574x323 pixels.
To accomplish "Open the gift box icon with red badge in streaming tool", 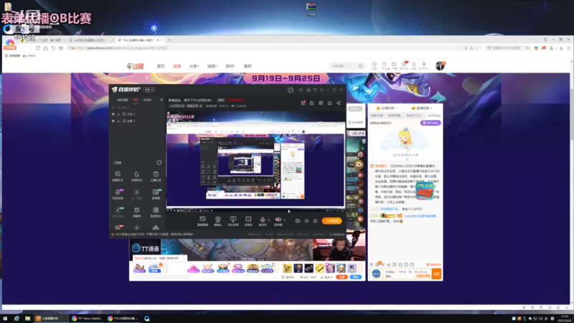I will click(x=303, y=103).
